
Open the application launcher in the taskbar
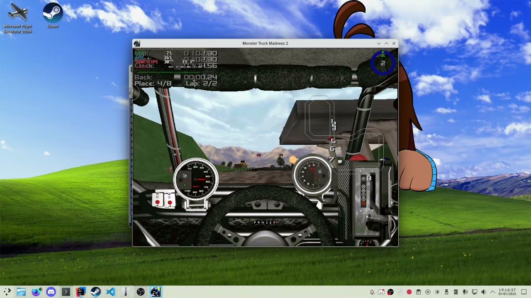(7, 292)
